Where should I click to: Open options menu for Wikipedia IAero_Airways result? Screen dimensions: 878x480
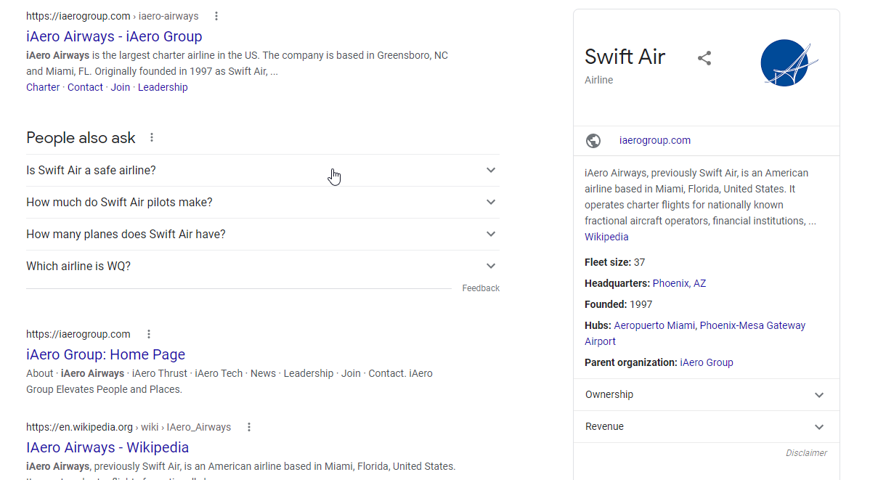click(249, 427)
